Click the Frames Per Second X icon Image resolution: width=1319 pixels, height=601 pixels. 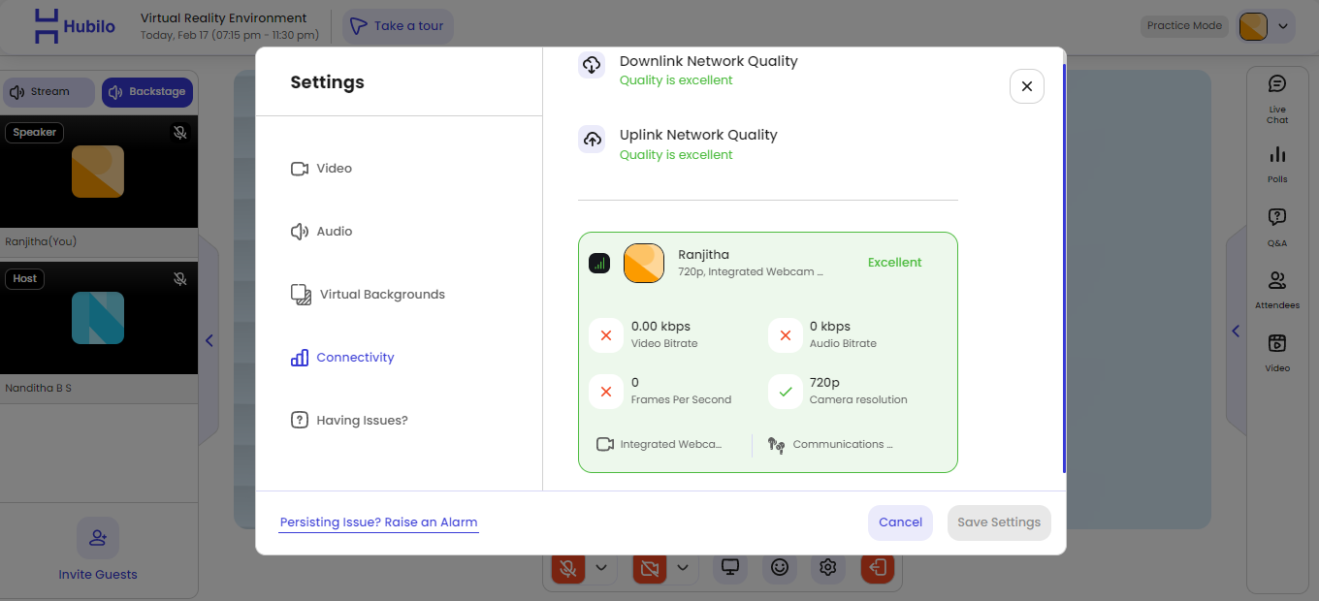click(606, 392)
